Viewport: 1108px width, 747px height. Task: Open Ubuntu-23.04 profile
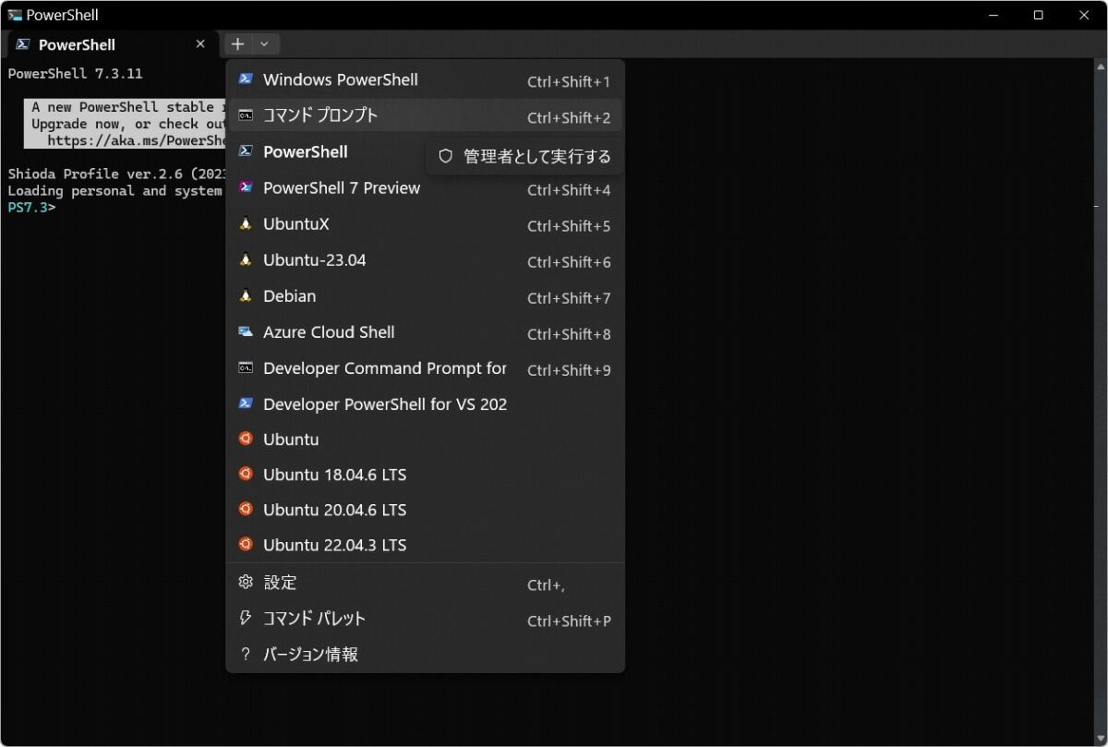pos(425,260)
